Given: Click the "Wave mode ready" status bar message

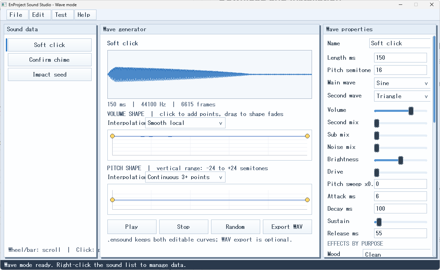Looking at the screenshot, I should point(95,265).
